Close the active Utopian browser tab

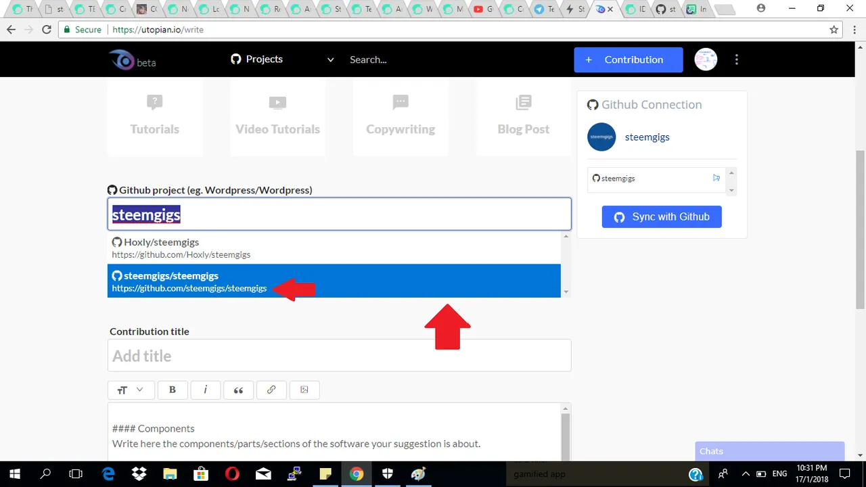click(611, 9)
